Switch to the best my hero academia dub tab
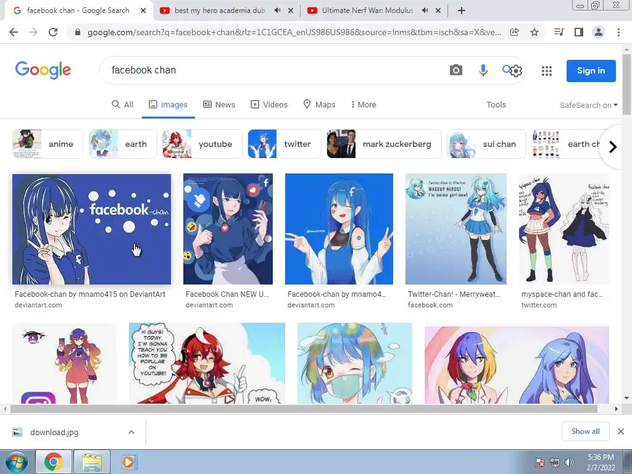Image resolution: width=632 pixels, height=474 pixels. coord(220,10)
